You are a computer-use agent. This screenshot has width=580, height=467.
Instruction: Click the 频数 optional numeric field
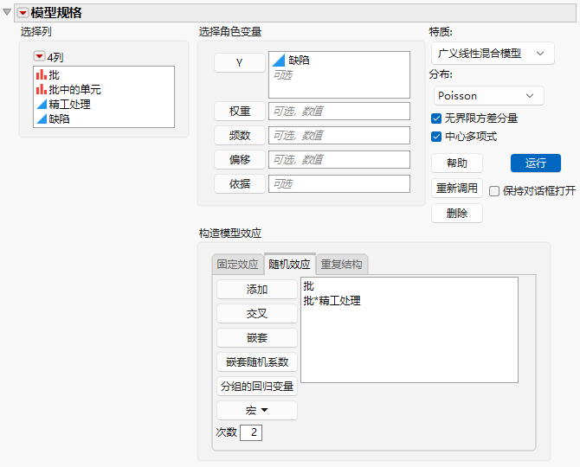pyautogui.click(x=339, y=135)
